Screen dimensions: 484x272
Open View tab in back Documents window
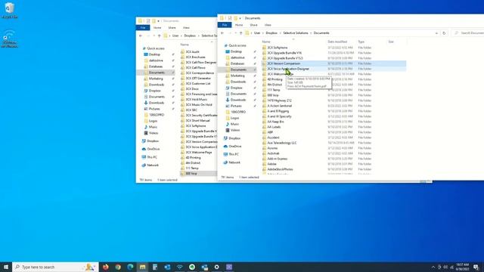tap(186, 28)
